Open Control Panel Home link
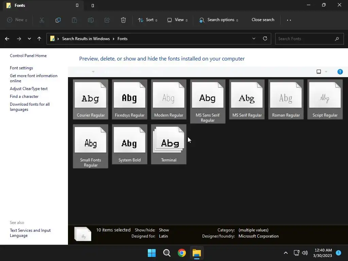The image size is (348, 261). pyautogui.click(x=28, y=56)
